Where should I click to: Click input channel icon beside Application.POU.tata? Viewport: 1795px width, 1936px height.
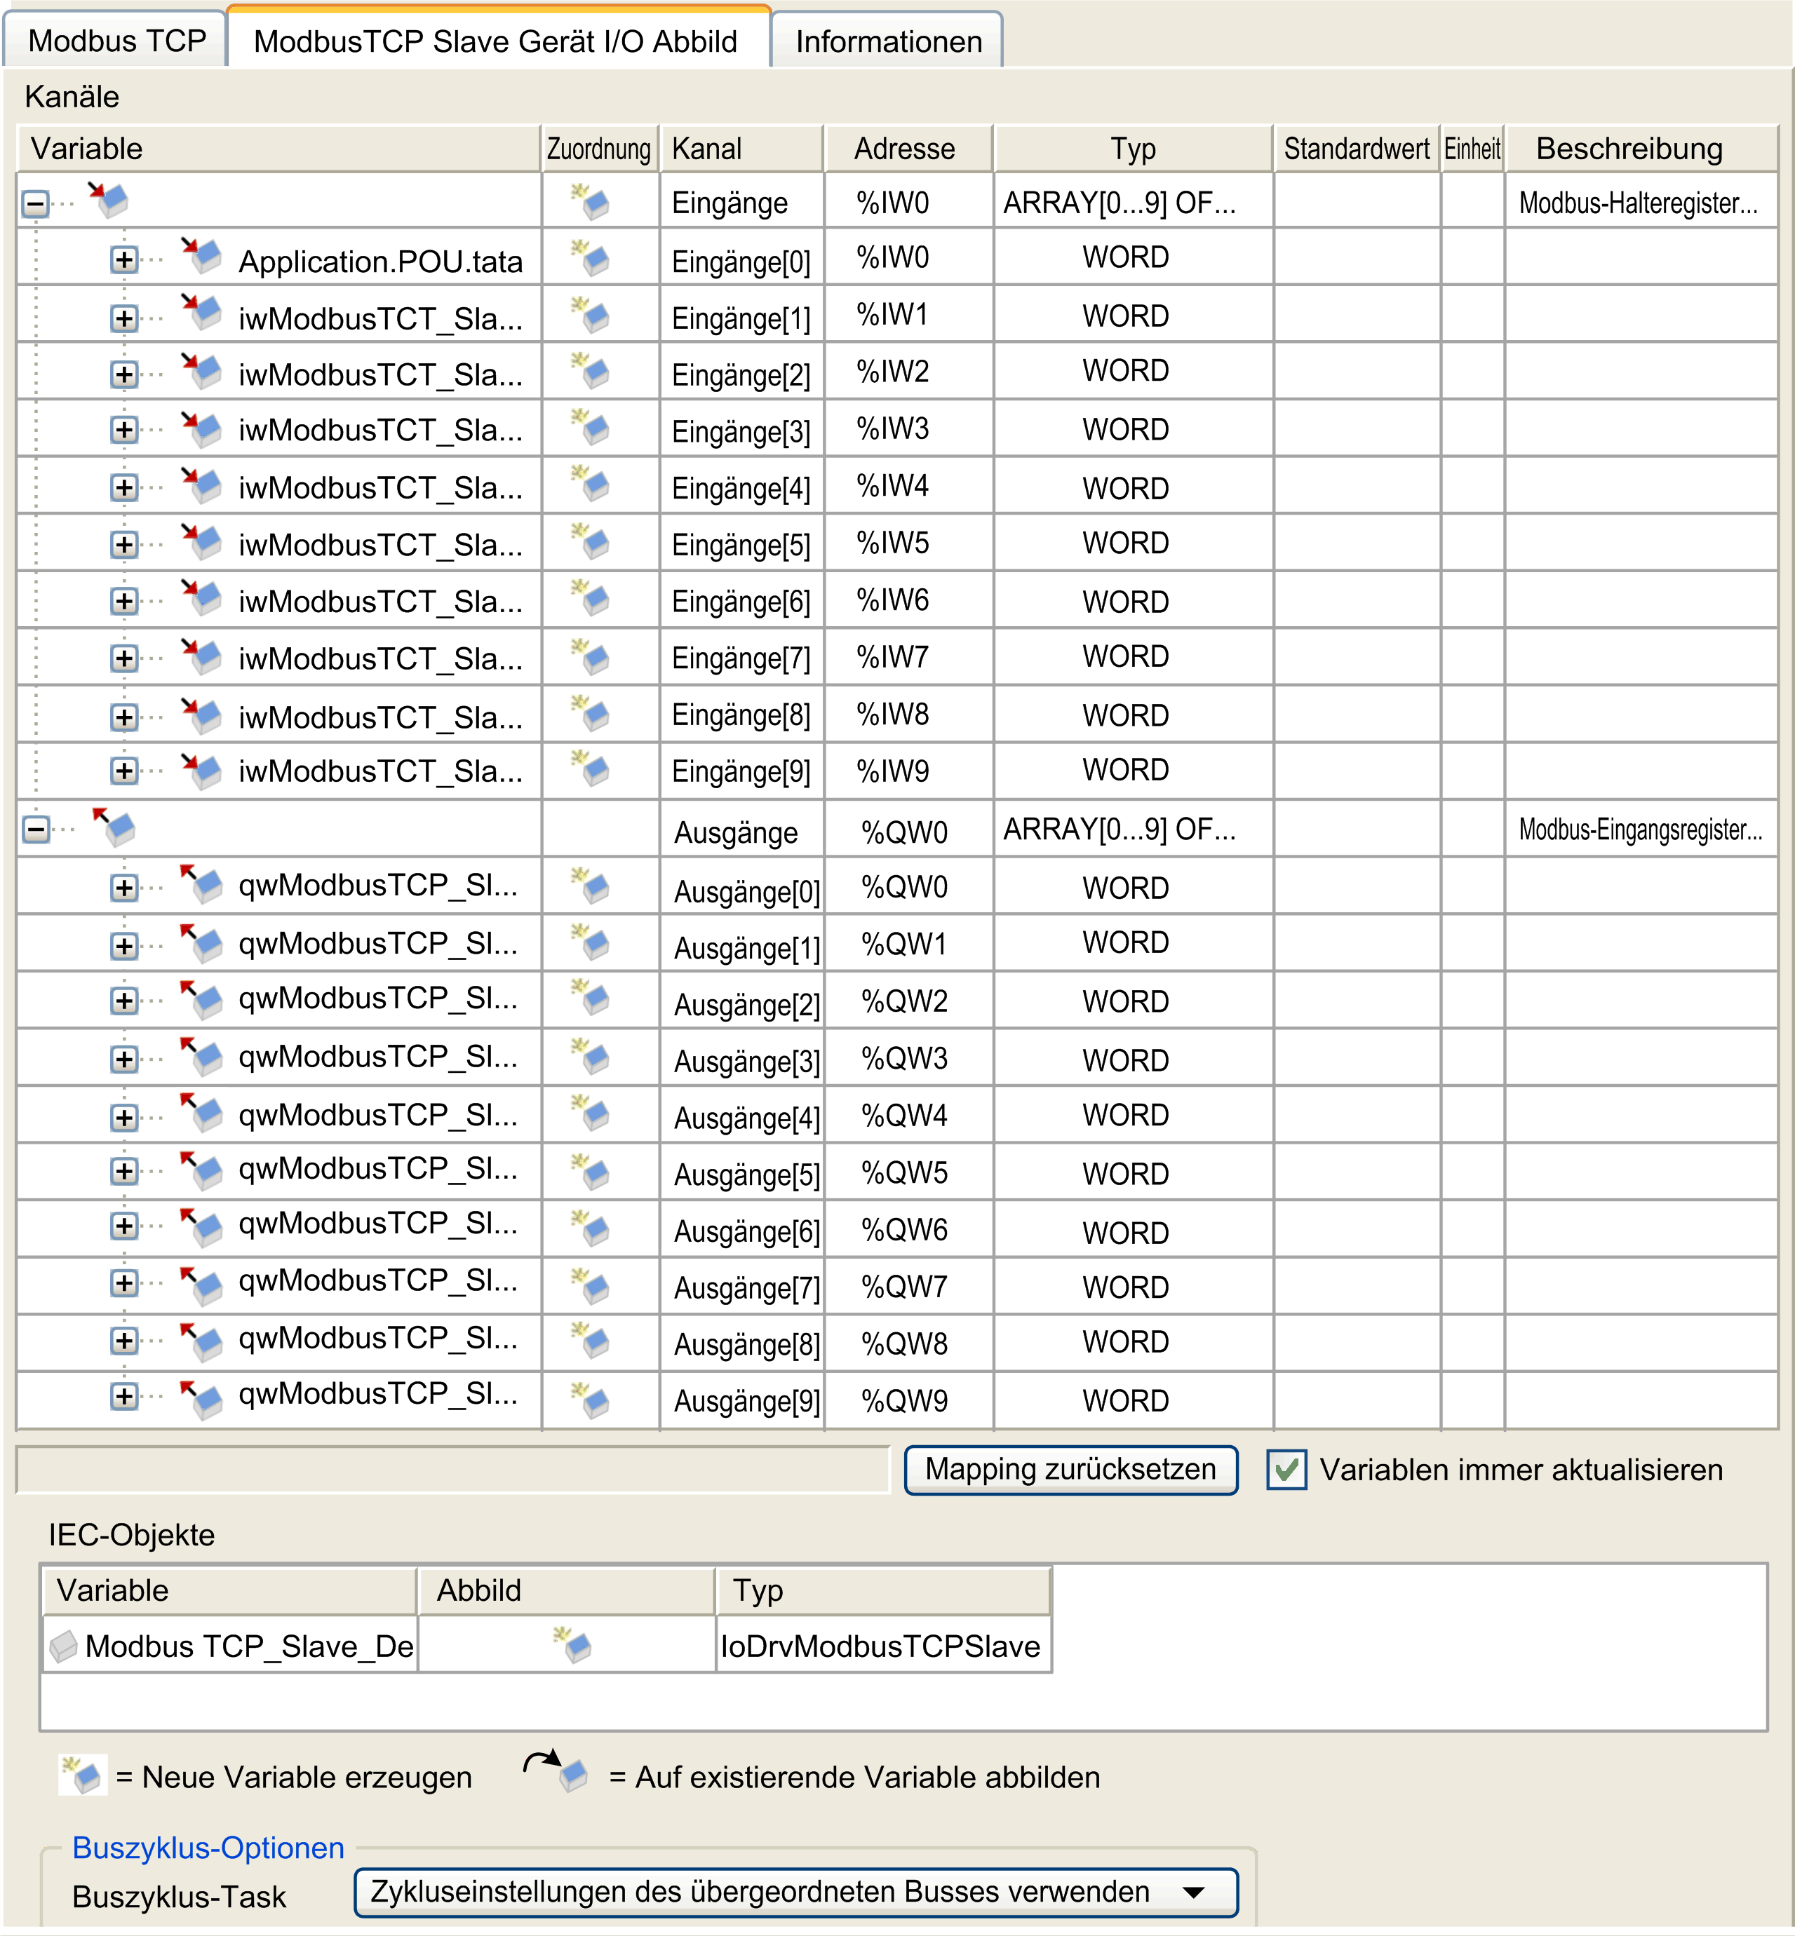(x=202, y=257)
